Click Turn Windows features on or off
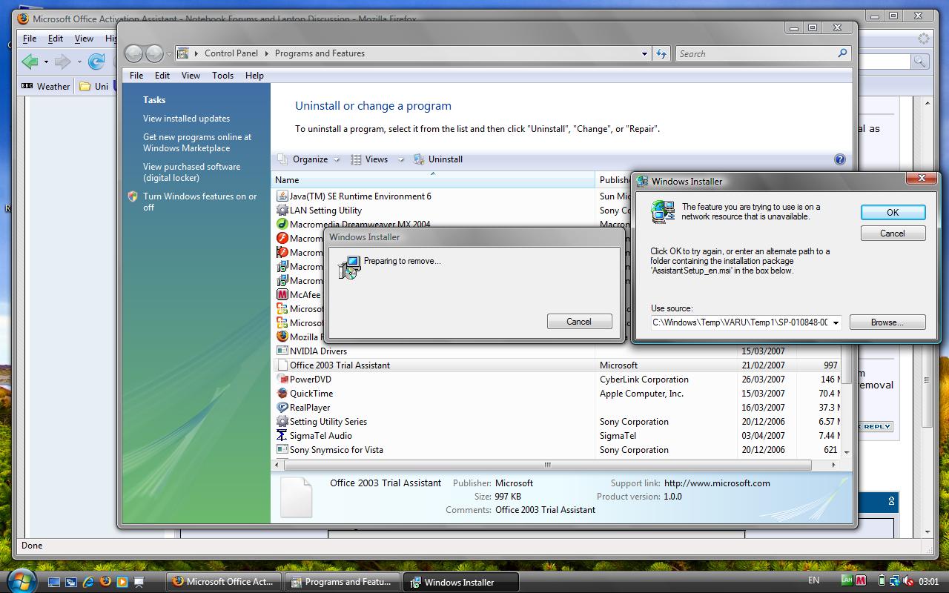Image resolution: width=949 pixels, height=593 pixels. click(x=200, y=202)
